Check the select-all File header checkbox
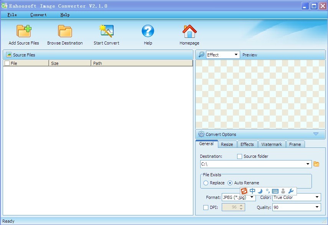 coord(7,63)
